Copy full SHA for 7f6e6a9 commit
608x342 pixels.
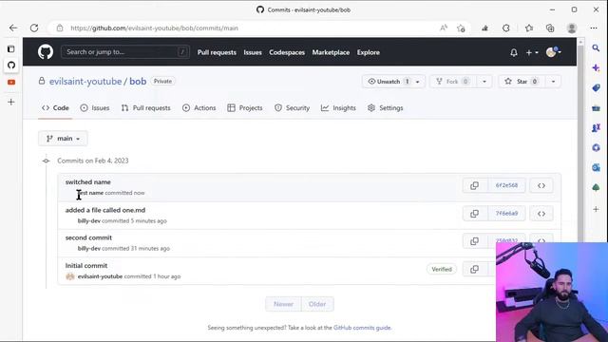click(x=474, y=214)
